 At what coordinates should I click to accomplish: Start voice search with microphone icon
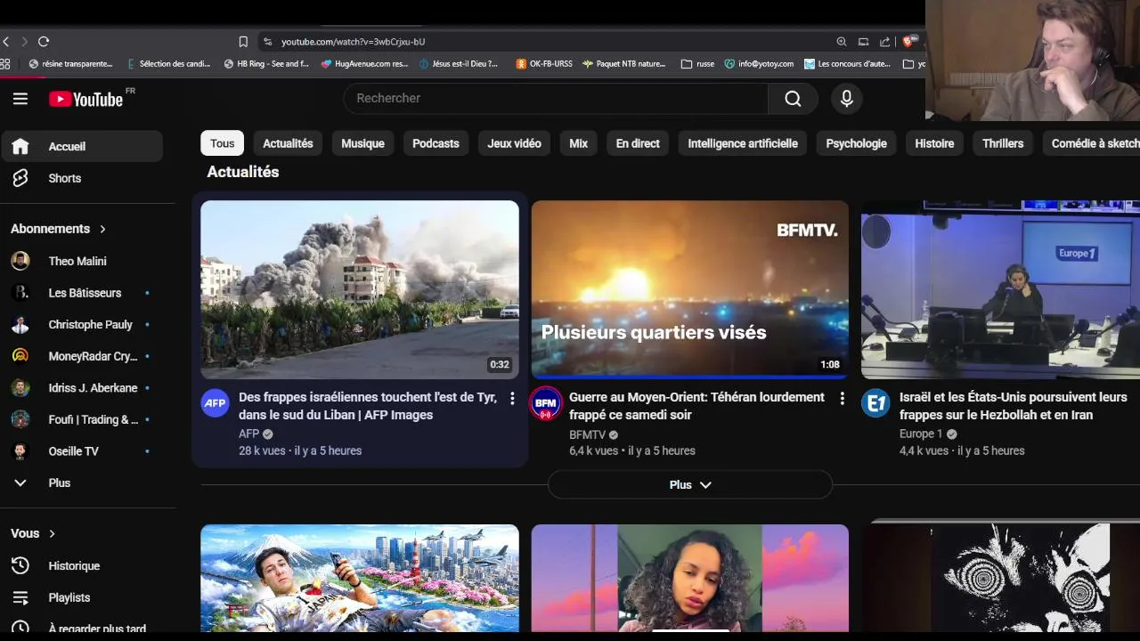(847, 98)
